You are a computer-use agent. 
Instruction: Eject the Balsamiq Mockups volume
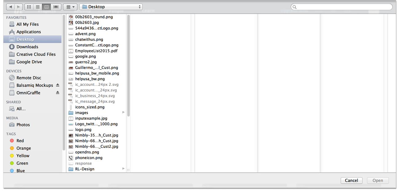[58, 85]
